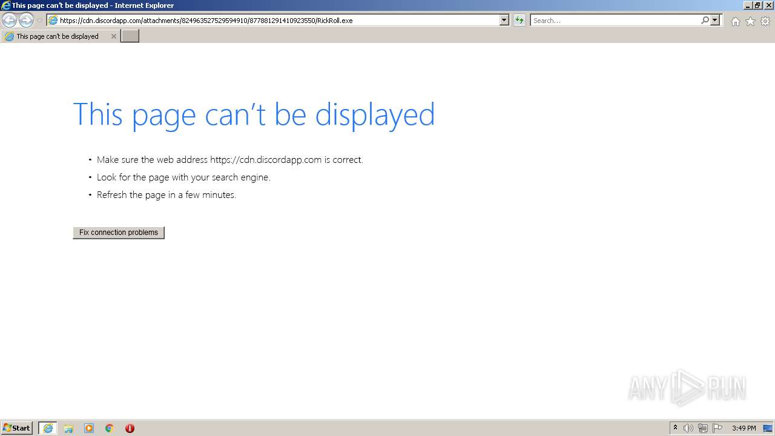This screenshot has height=436, width=775.
Task: Click the 'This page can't be displayed' heading
Action: [254, 114]
